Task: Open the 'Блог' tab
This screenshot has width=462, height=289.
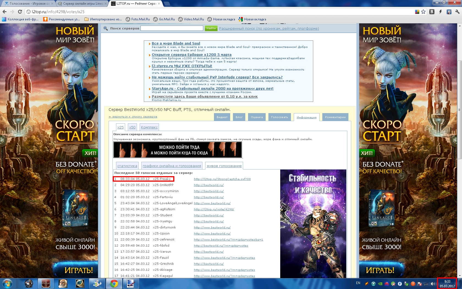Action: [239, 117]
